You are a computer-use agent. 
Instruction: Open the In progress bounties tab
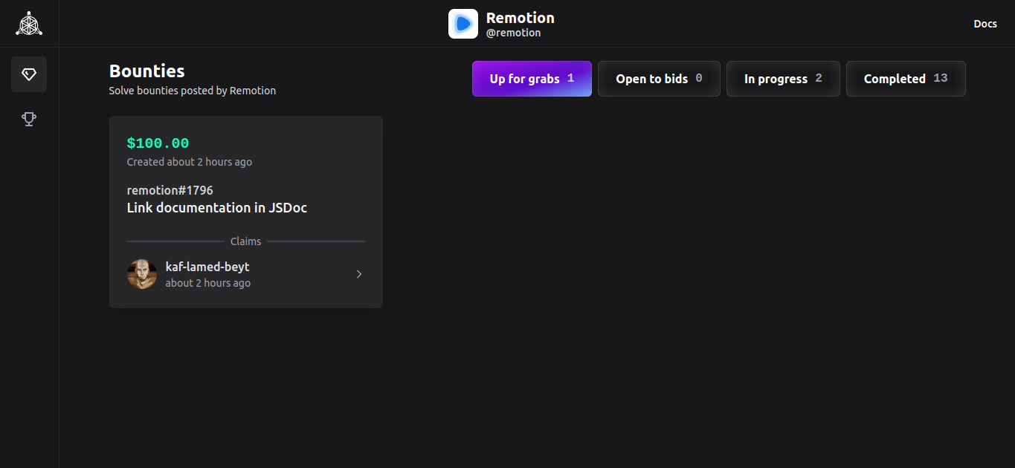[x=783, y=78]
